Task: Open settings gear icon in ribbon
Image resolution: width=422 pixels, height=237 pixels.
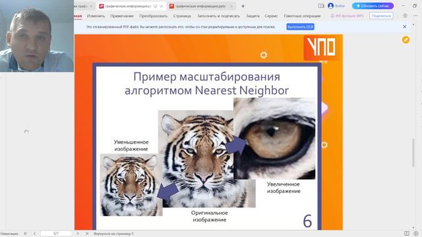Action: point(405,16)
